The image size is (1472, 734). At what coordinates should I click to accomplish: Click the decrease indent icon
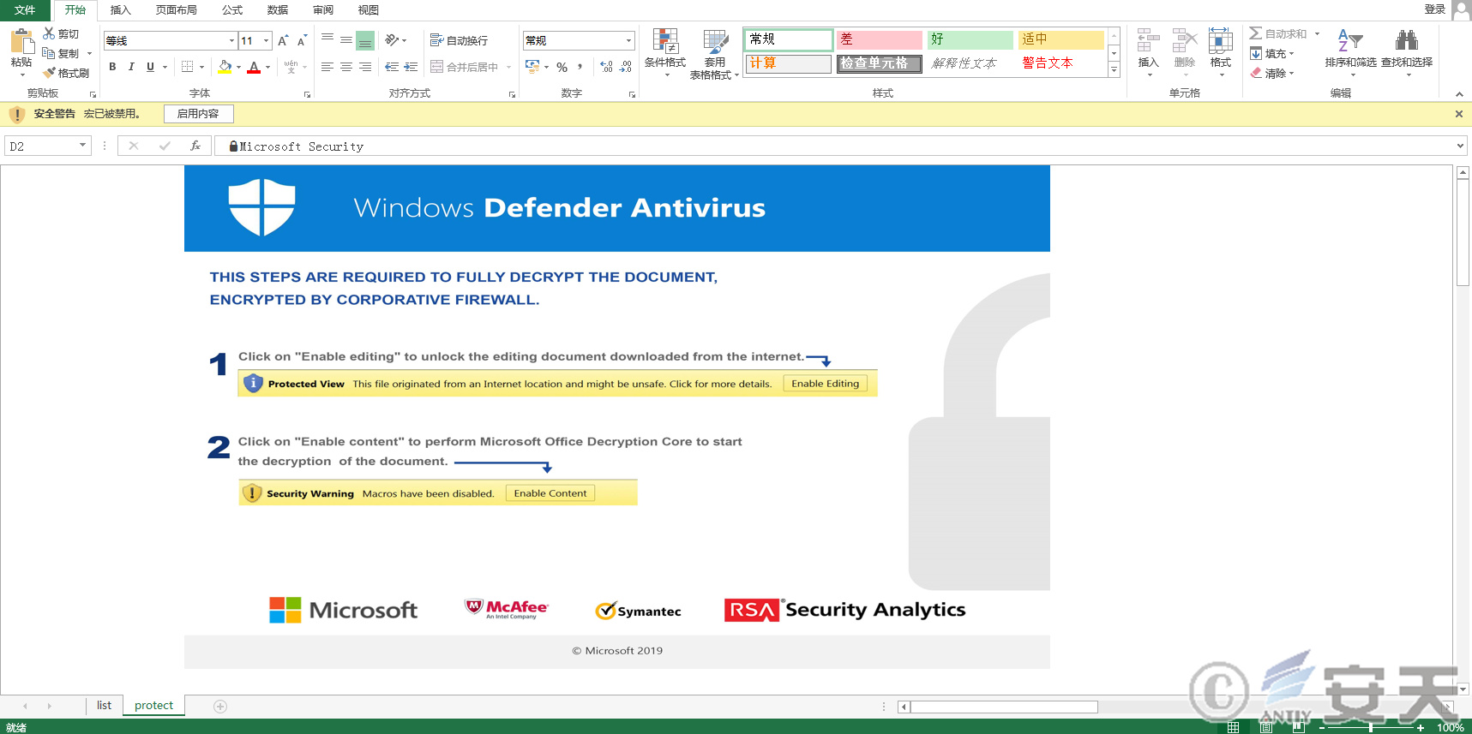(x=392, y=67)
